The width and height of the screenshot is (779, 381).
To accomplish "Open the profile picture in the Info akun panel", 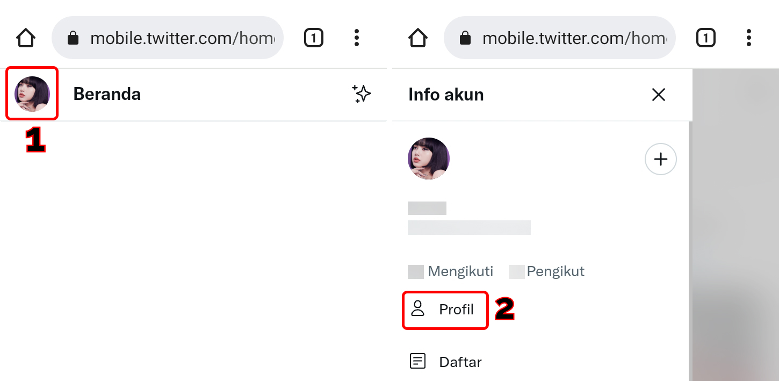I will coord(428,159).
